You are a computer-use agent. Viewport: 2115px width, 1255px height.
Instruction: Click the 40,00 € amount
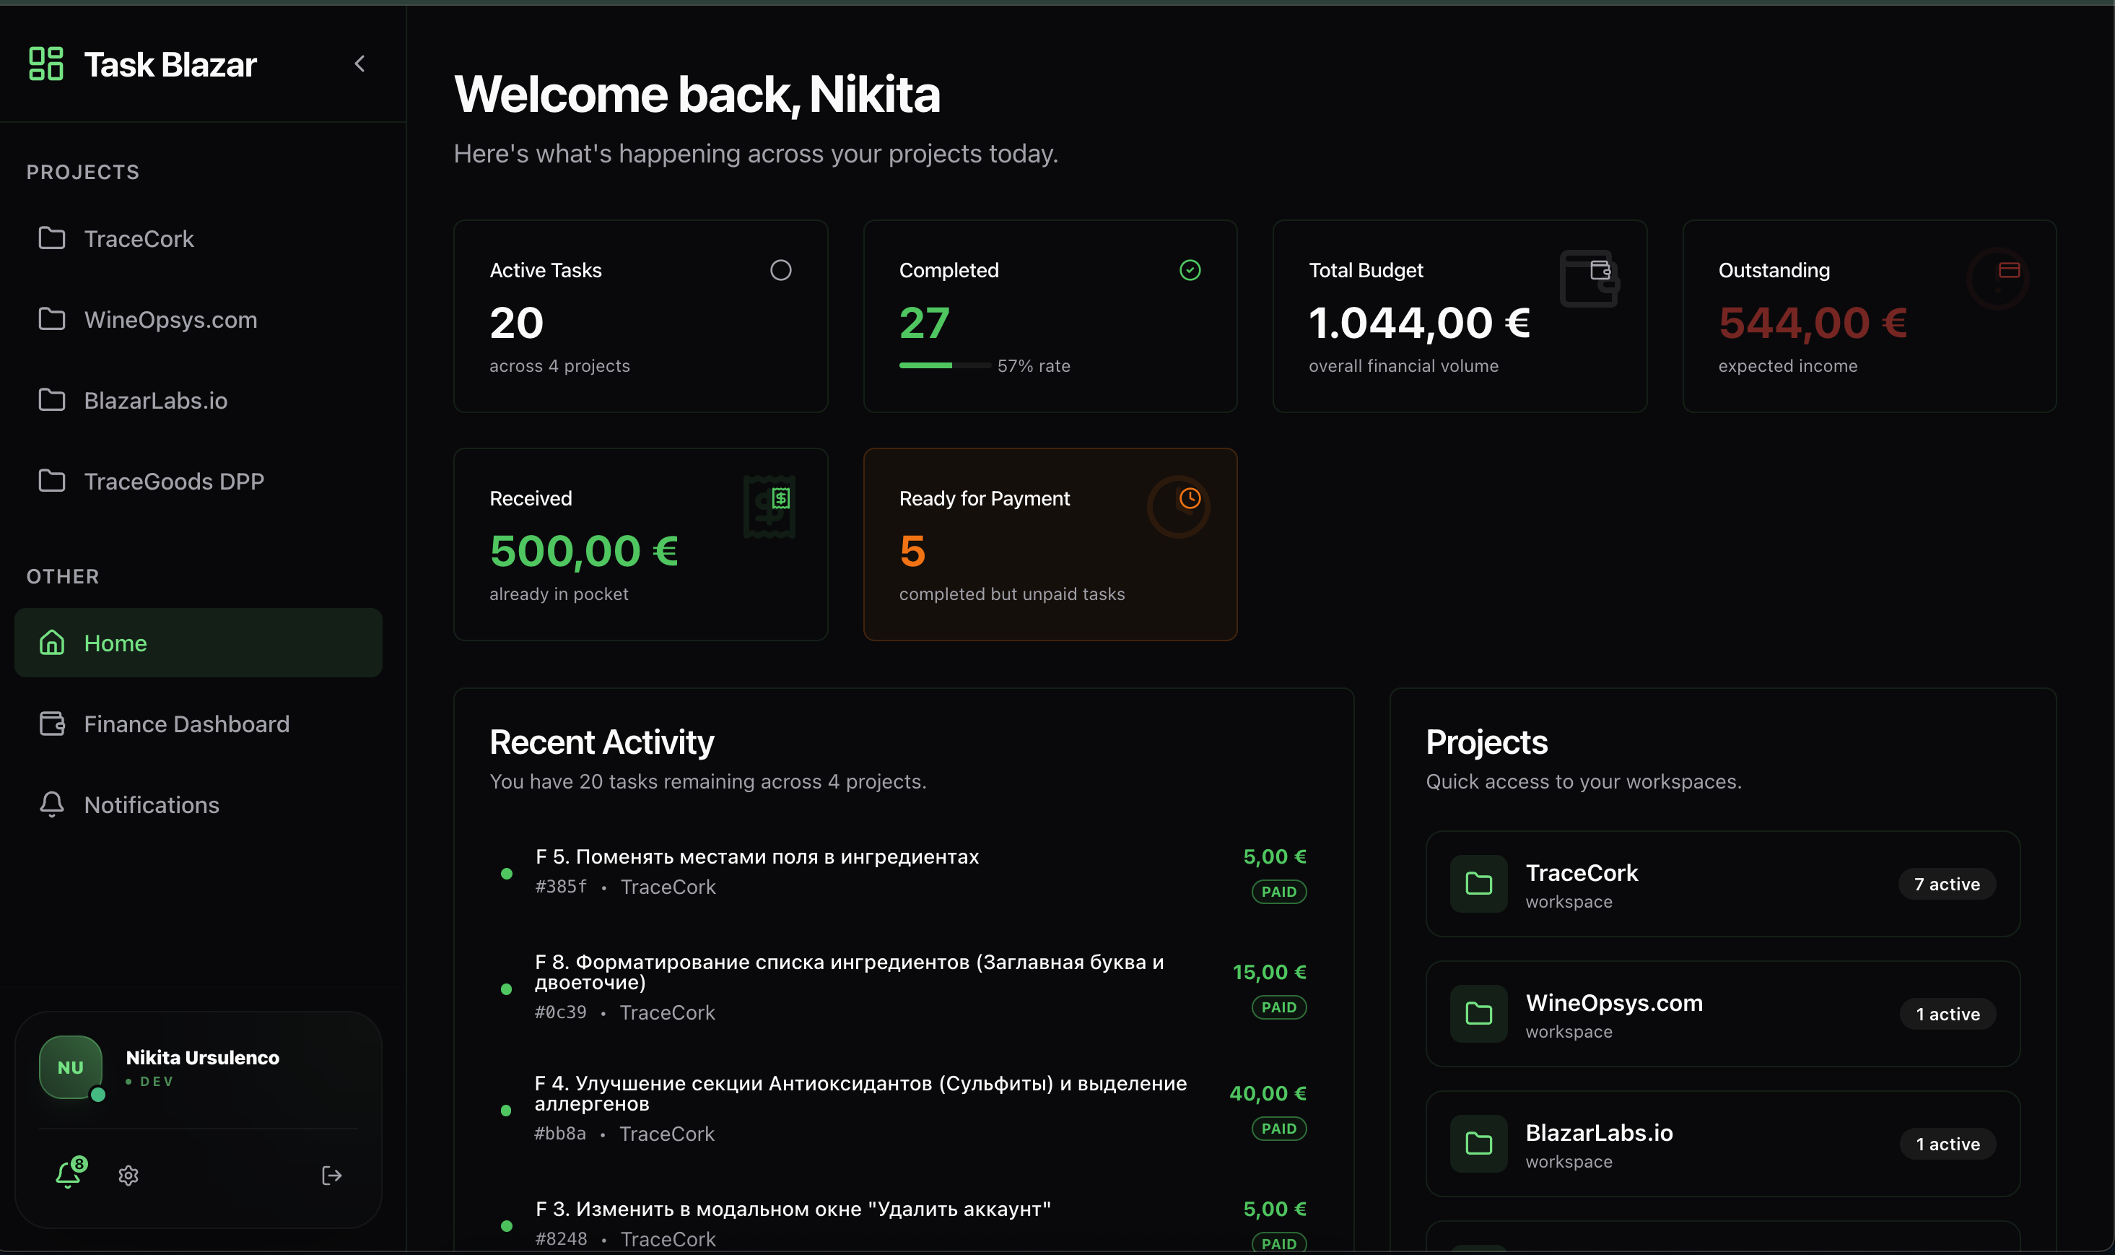[1268, 1093]
